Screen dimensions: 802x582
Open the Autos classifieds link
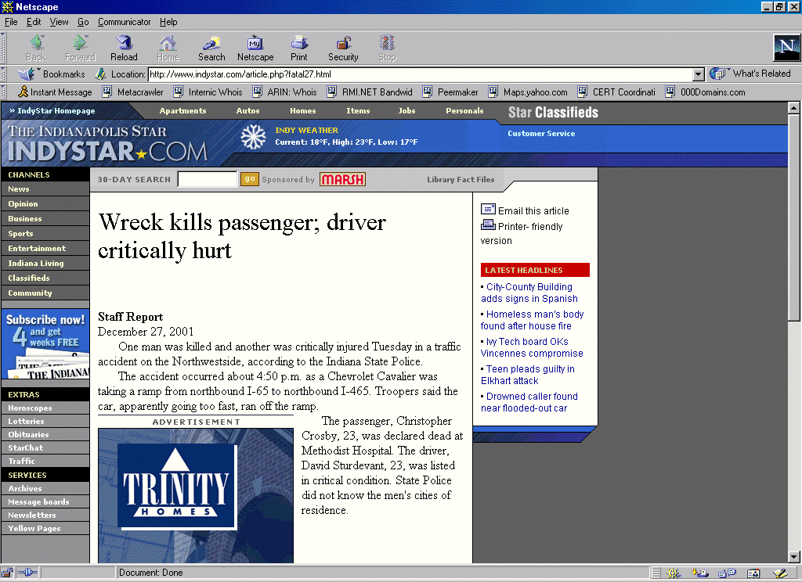coord(247,111)
